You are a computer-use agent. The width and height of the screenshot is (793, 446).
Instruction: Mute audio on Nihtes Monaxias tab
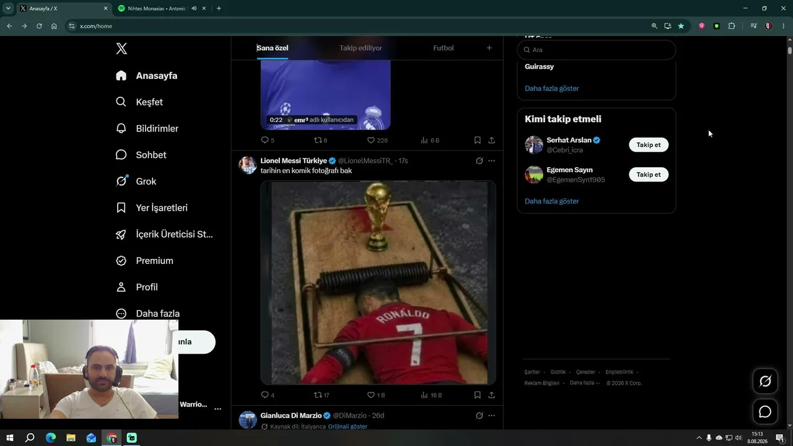pos(194,9)
